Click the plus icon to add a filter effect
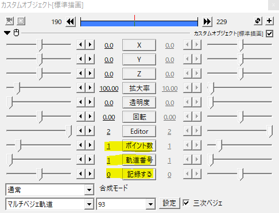The height and width of the screenshot is (213, 279). point(269,21)
